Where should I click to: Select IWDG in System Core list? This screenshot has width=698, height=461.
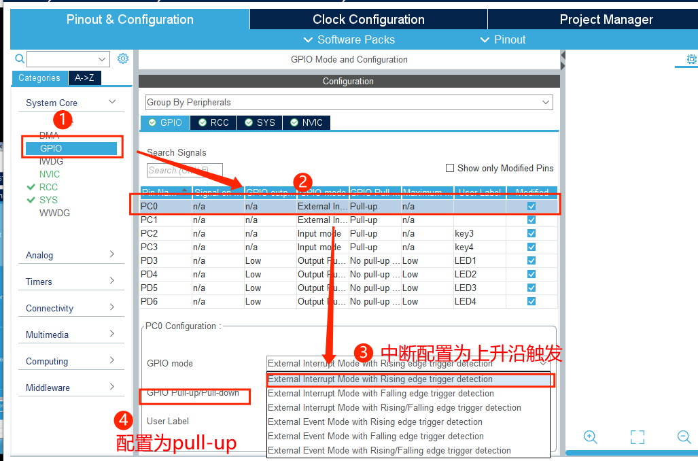click(51, 161)
